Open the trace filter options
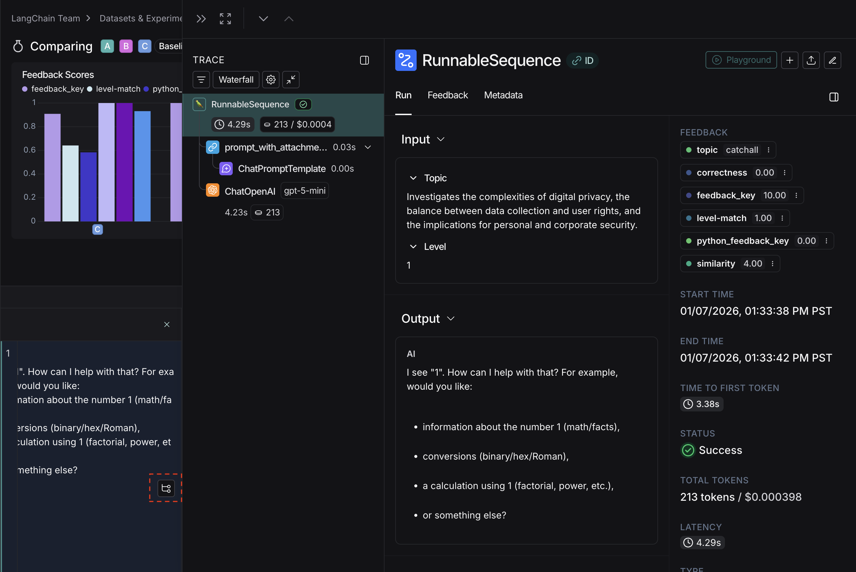856x572 pixels. [201, 80]
